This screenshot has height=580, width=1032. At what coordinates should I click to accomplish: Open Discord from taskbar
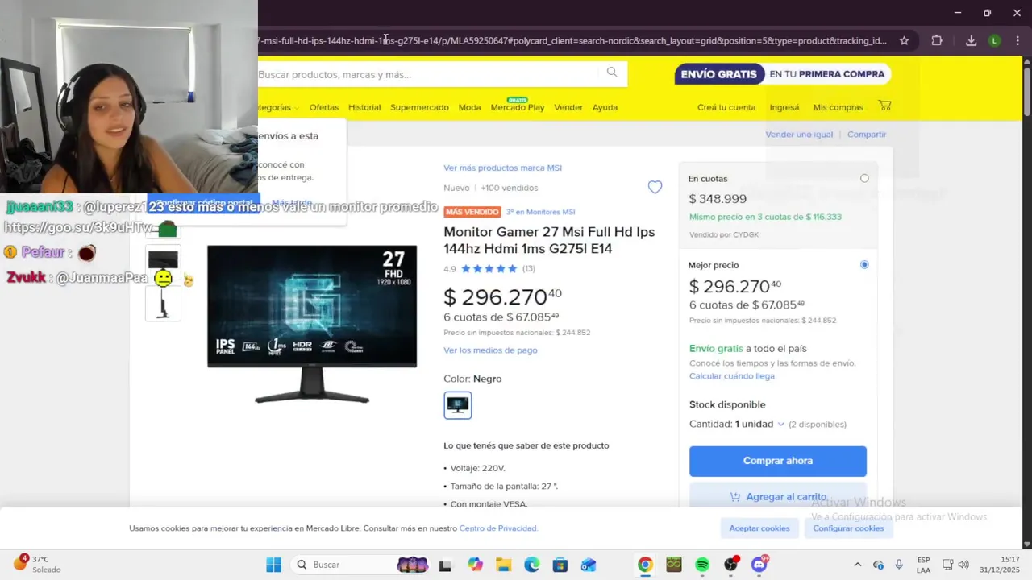tap(759, 565)
